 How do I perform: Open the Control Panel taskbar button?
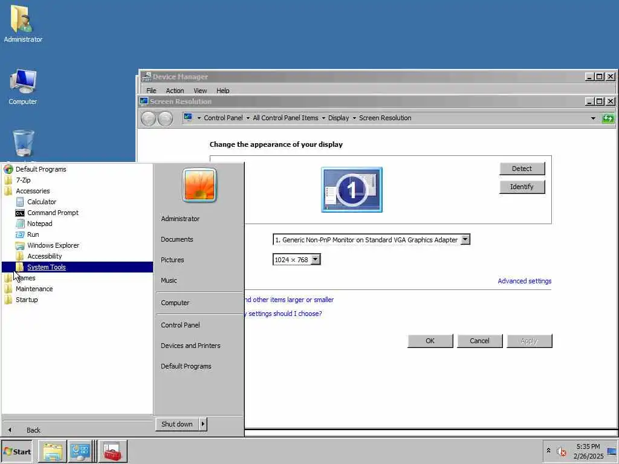80,451
